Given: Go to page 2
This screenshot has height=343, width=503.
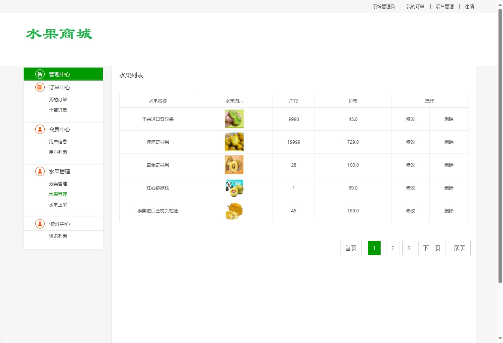Looking at the screenshot, I should (393, 248).
